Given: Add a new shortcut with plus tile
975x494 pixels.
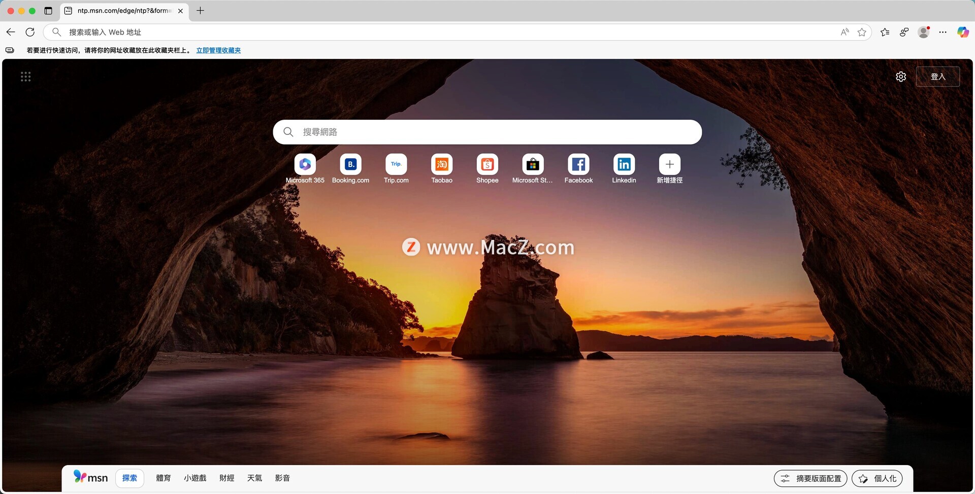Looking at the screenshot, I should 669,165.
